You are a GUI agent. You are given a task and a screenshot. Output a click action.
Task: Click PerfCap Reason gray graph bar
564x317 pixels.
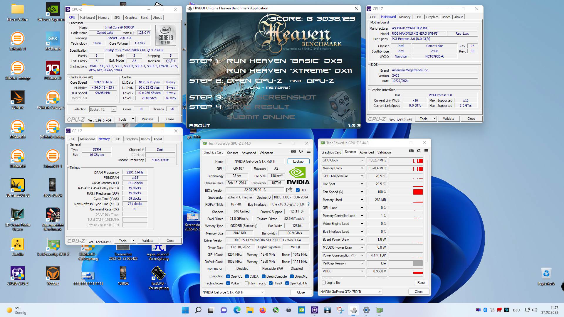pyautogui.click(x=418, y=263)
